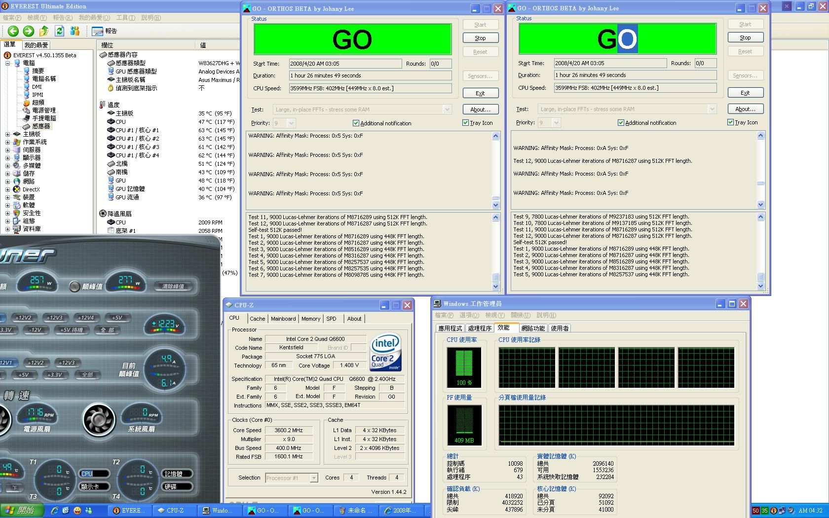Image resolution: width=829 pixels, height=518 pixels.
Task: Switch to SPD tab in CPU-Z
Action: 332,319
